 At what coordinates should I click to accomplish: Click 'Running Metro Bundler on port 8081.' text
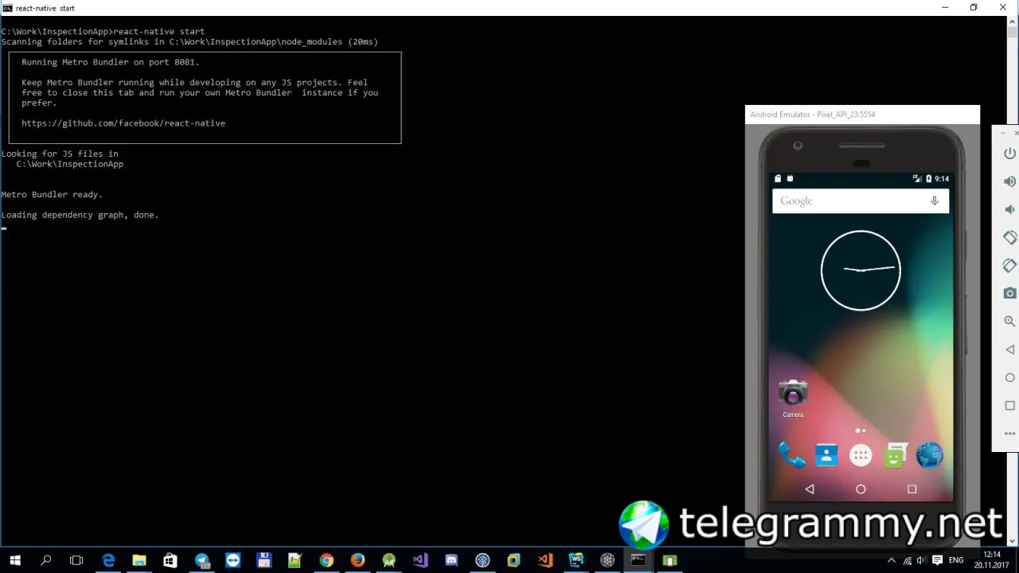pyautogui.click(x=111, y=62)
